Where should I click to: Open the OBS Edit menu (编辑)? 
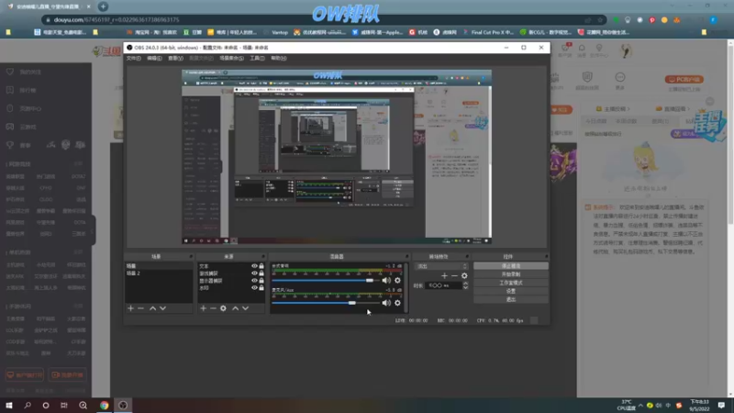(154, 58)
